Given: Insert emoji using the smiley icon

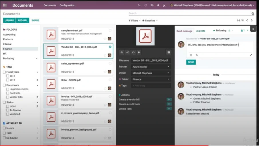Looking at the screenshot, I should (191, 55).
